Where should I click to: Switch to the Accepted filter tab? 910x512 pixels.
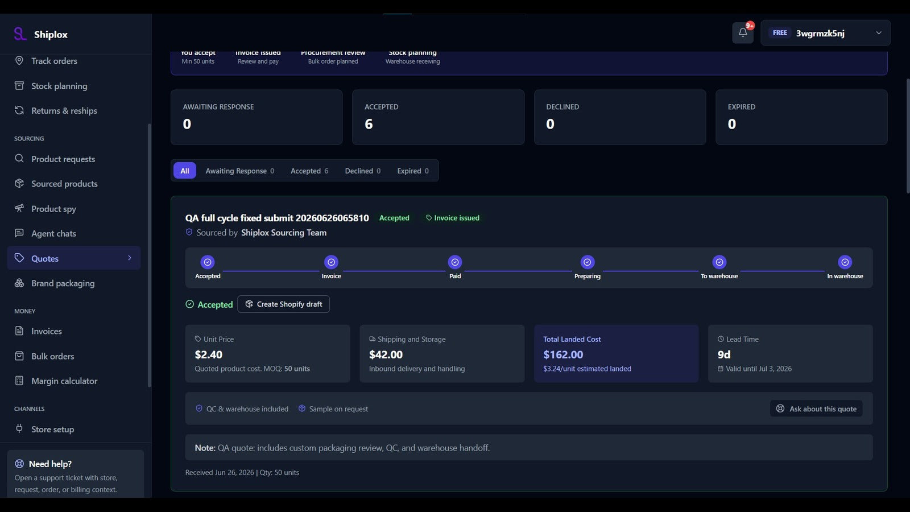pyautogui.click(x=309, y=171)
